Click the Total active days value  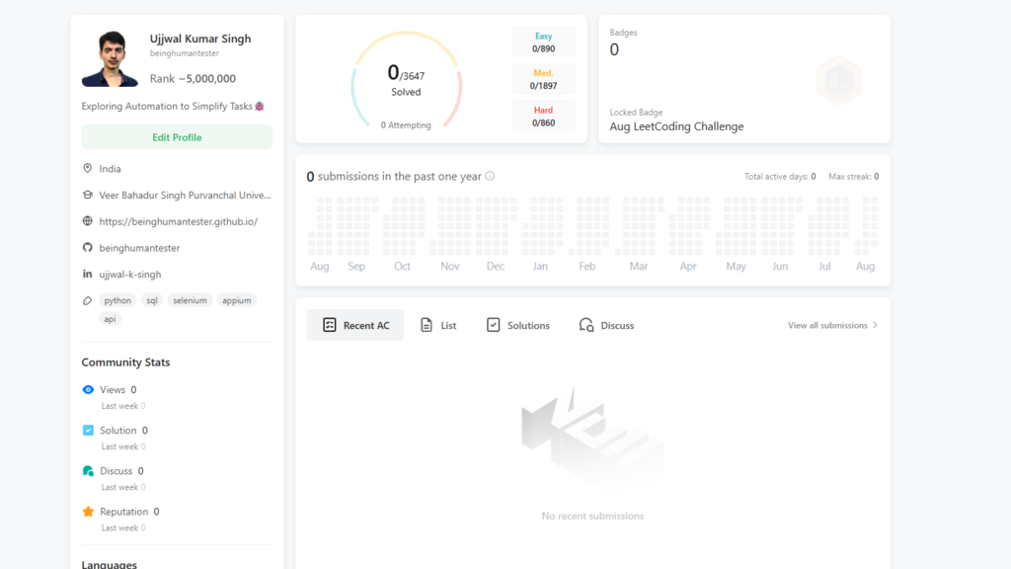pos(814,176)
